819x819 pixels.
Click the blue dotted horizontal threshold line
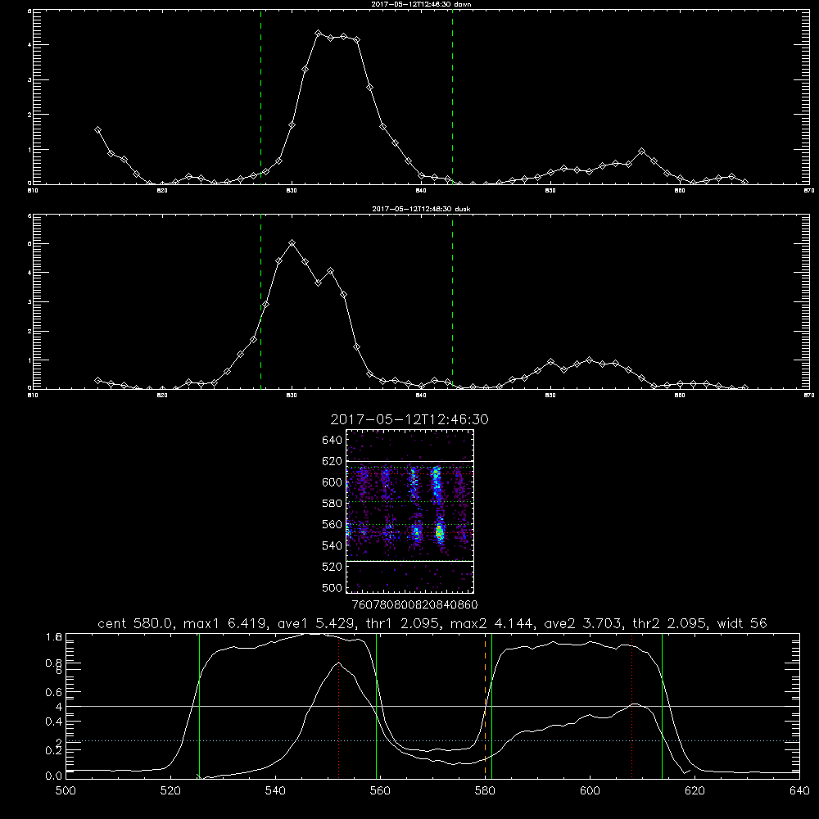(432, 740)
